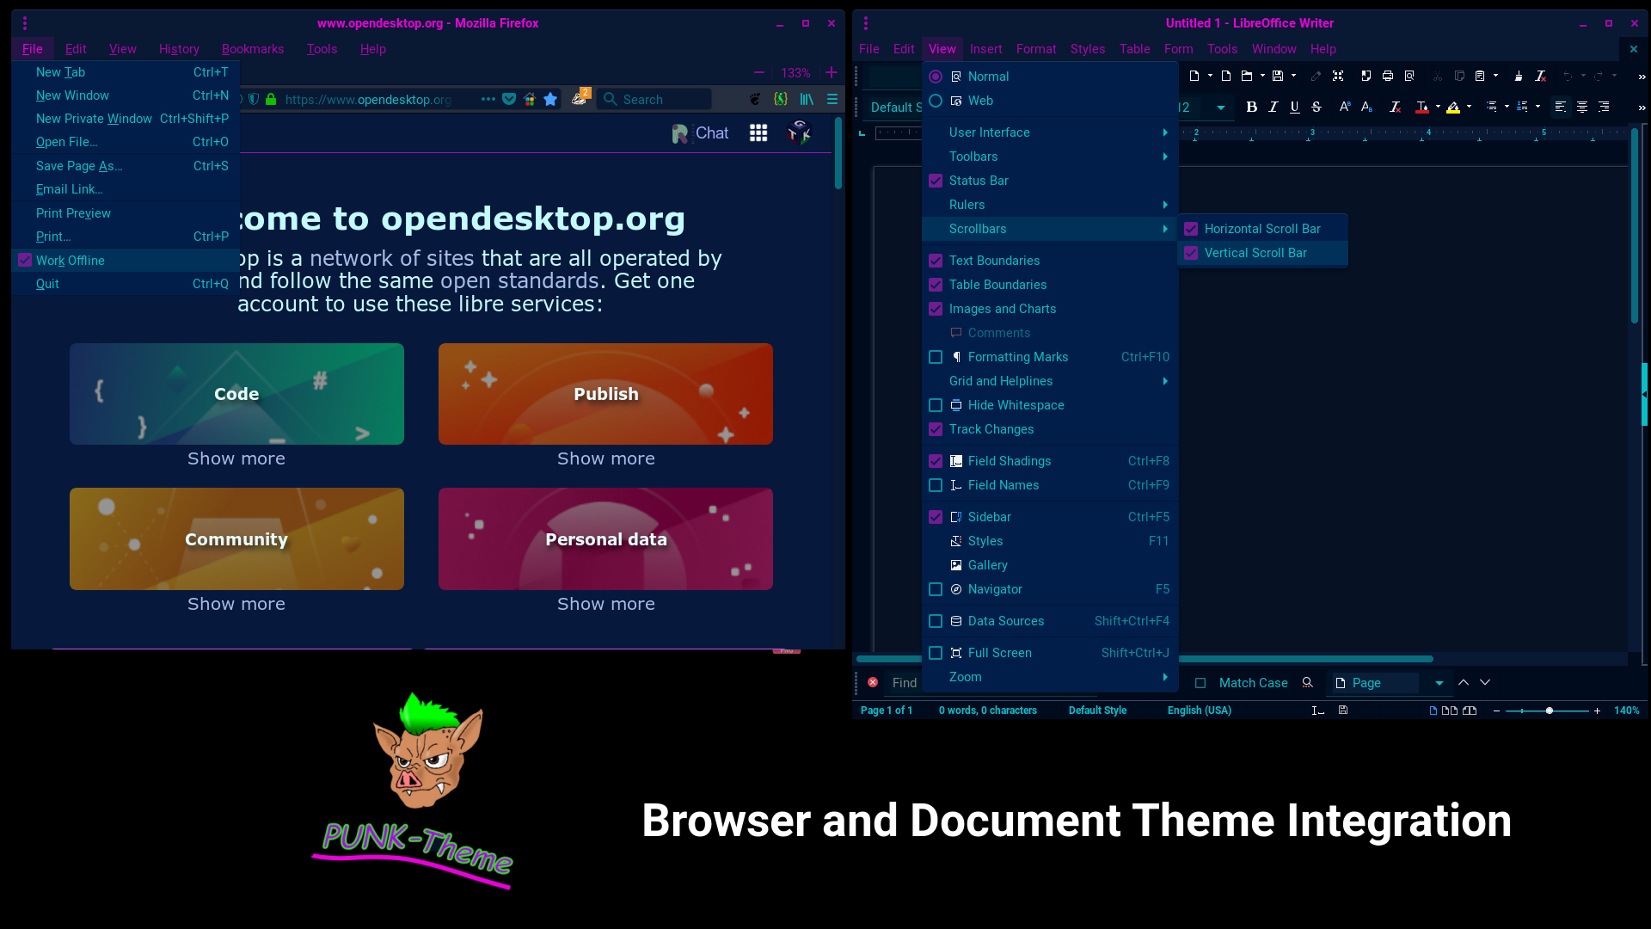Open the Page navigation dropdown in Find toolbar
Screen dimensions: 1651x929
point(1439,683)
